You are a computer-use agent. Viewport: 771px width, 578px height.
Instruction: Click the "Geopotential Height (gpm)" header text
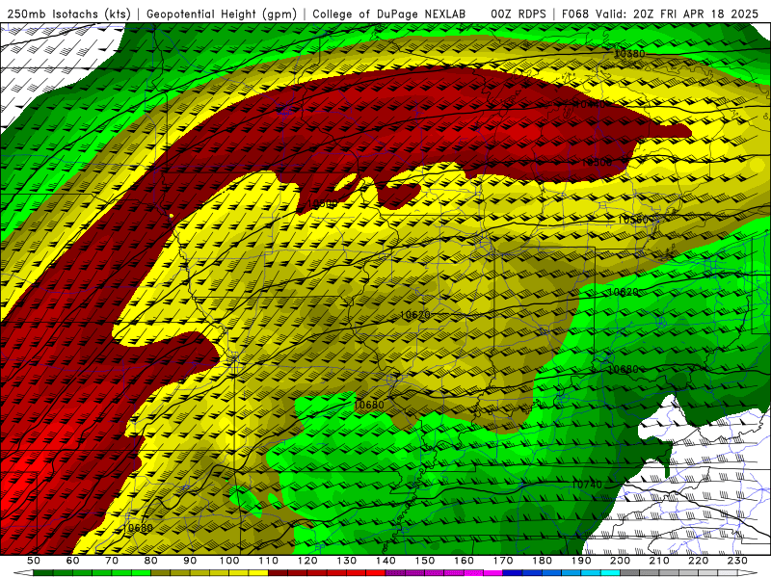click(222, 13)
